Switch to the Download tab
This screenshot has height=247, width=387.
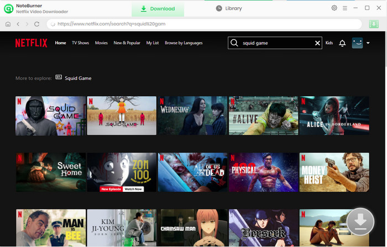coord(158,9)
